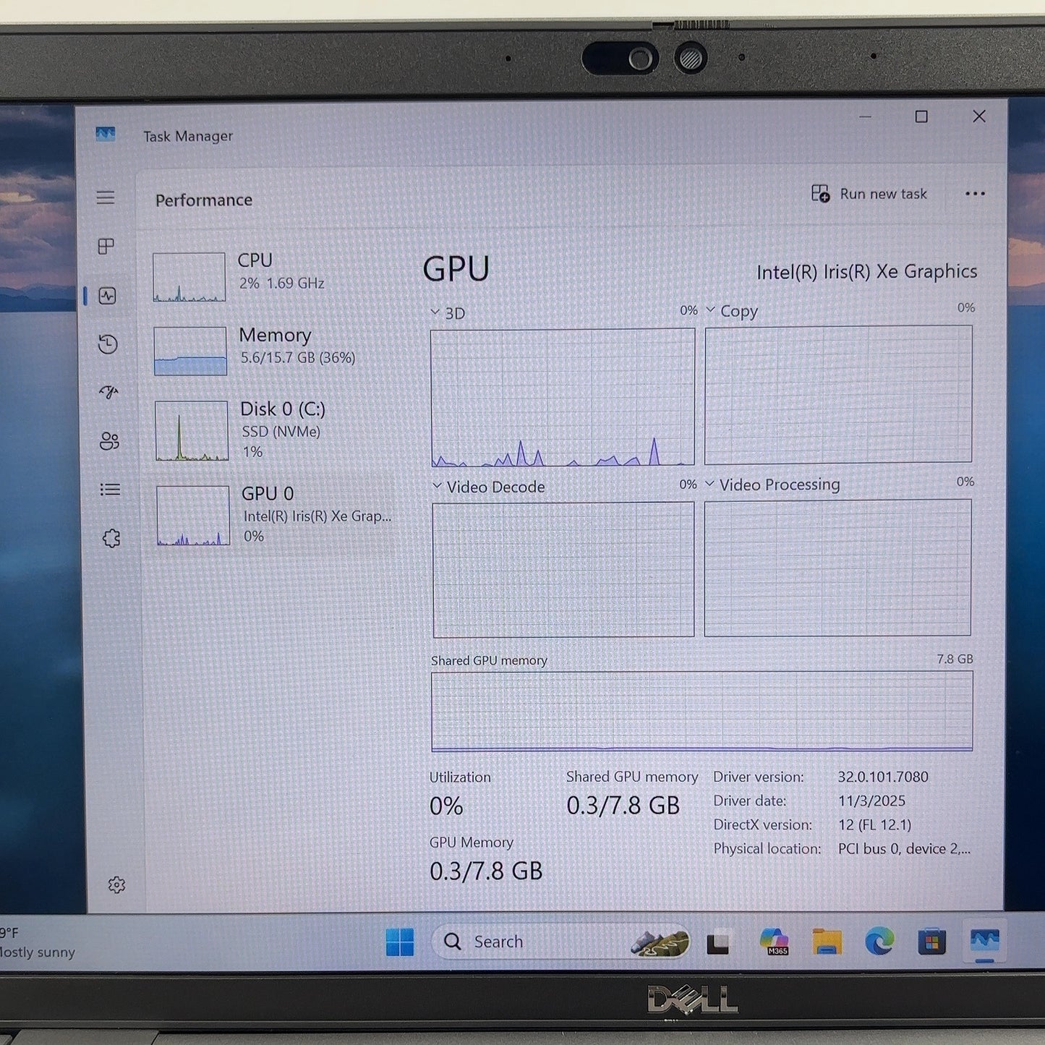Open the Users page icon
Image resolution: width=1045 pixels, height=1045 pixels.
click(109, 441)
